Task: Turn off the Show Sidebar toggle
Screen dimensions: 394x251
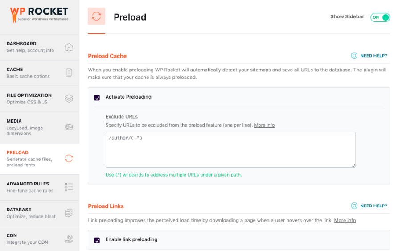Action: coord(380,17)
